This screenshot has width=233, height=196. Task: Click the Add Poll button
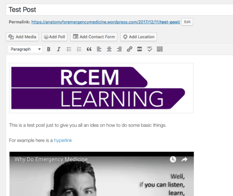coord(55,37)
